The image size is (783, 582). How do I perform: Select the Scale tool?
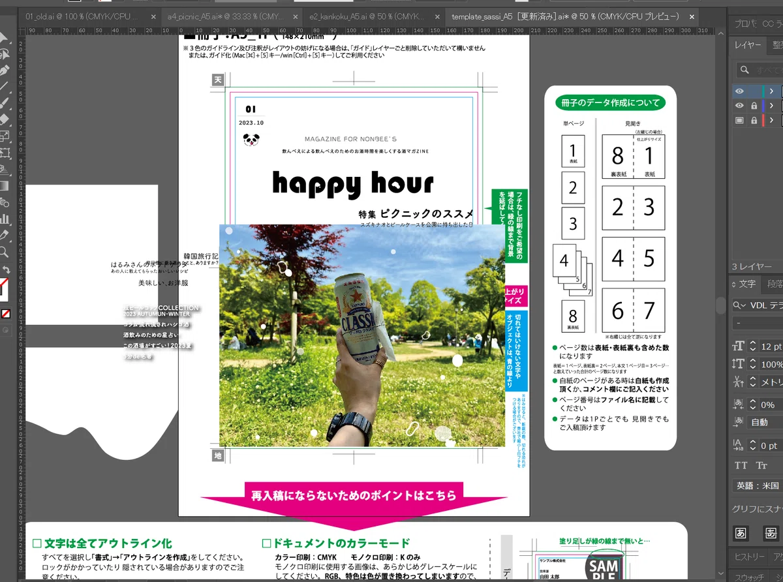pyautogui.click(x=4, y=137)
